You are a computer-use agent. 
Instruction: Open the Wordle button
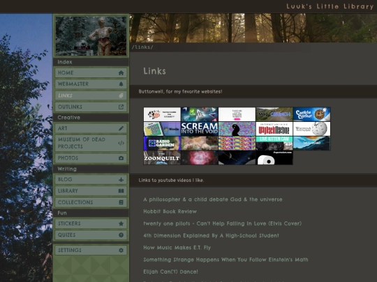point(162,129)
